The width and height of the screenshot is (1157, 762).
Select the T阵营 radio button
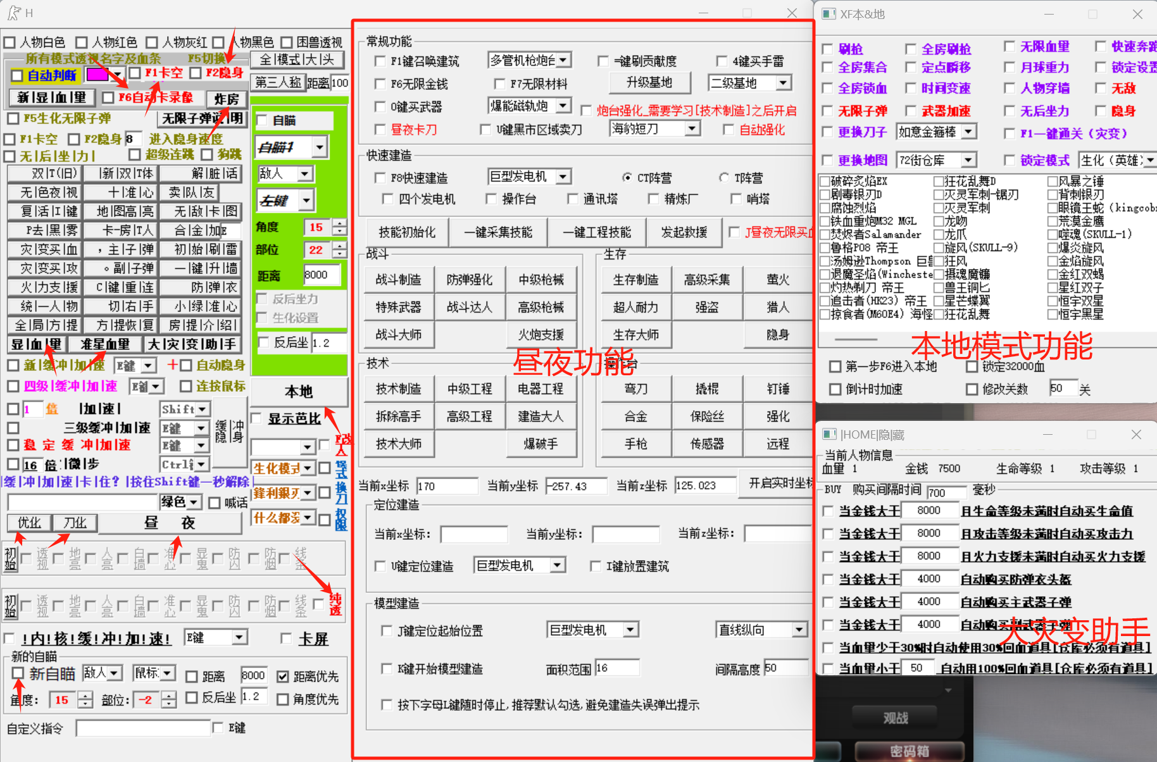[x=724, y=178]
